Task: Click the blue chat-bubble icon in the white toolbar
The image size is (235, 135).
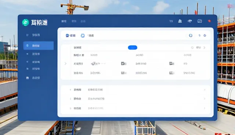Action: pyautogui.click(x=83, y=36)
